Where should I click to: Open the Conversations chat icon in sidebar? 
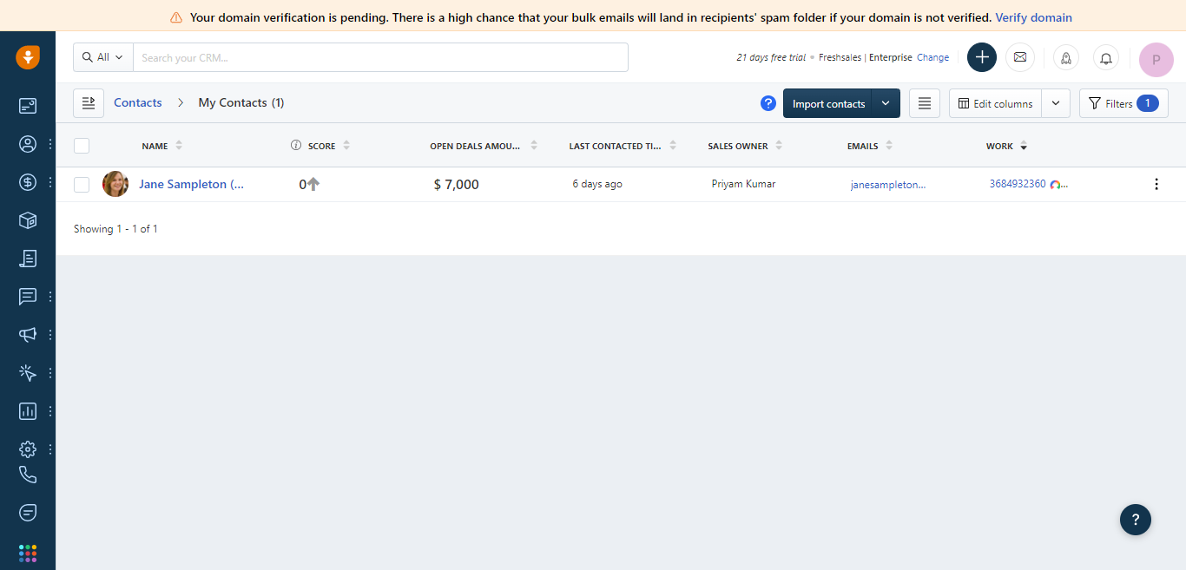(28, 297)
